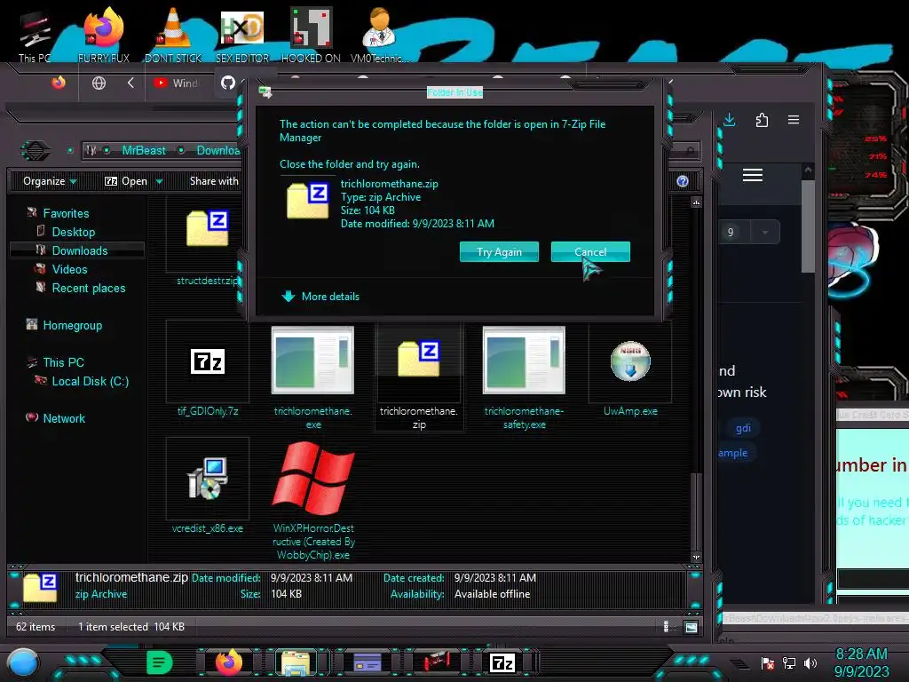This screenshot has width=909, height=682.
Task: Open the This PC desktop icon
Action: (35, 36)
